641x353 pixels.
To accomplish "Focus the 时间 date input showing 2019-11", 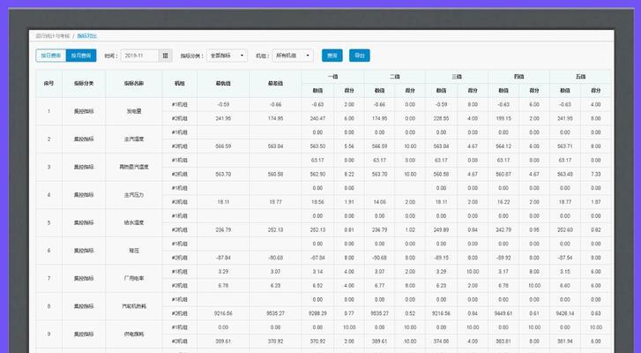I will click(x=140, y=56).
